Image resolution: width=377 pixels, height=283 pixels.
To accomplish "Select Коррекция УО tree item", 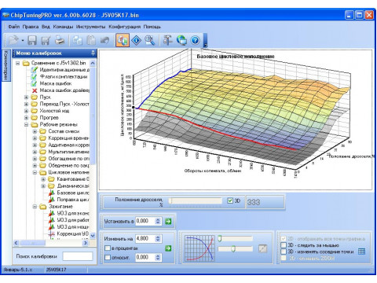I will pos(70,233).
